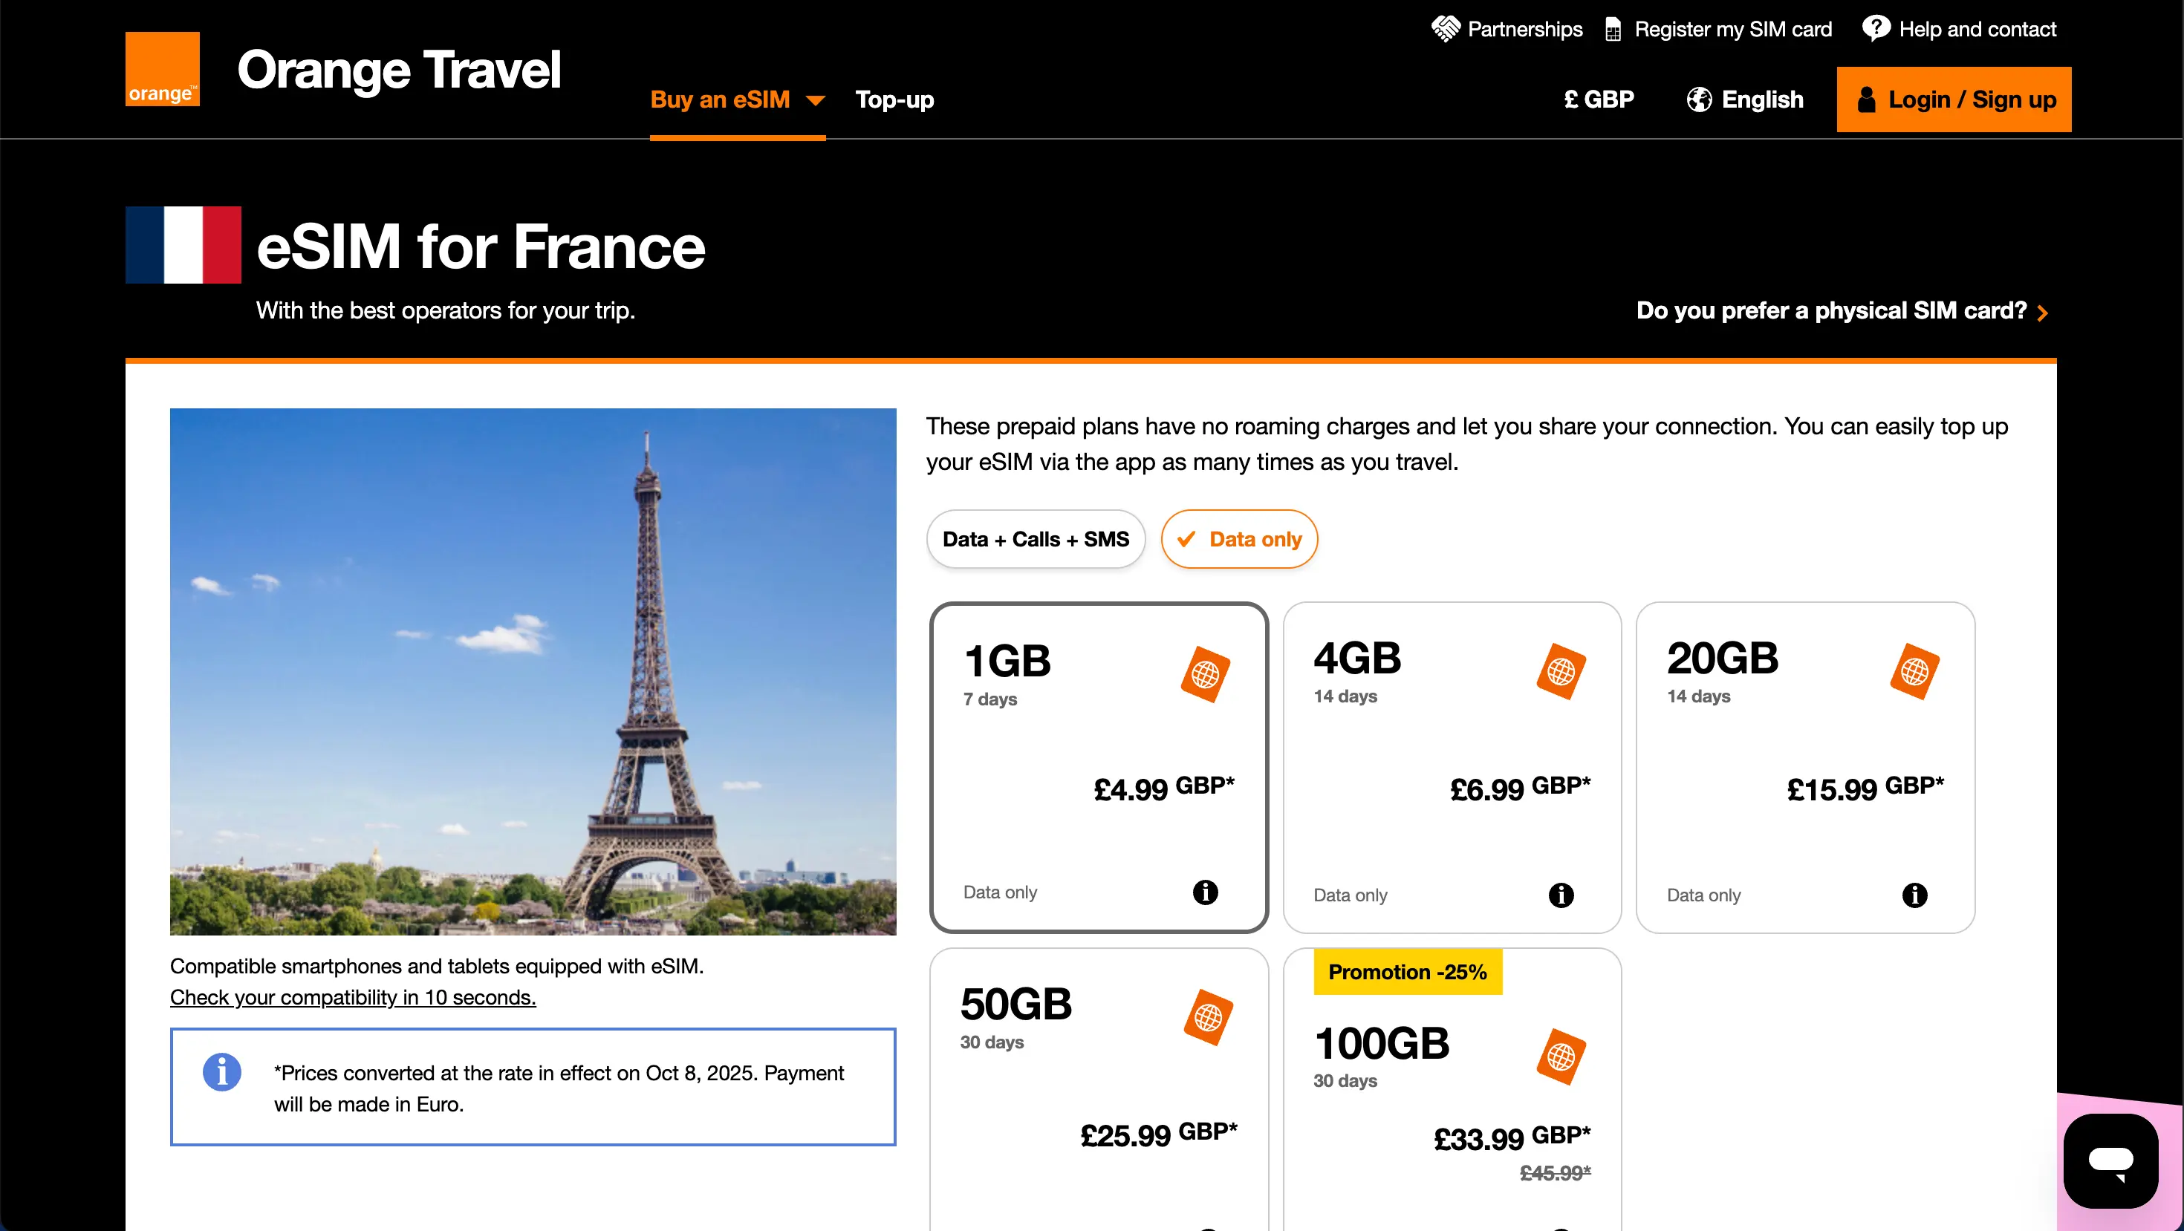Click the Orange logo
Viewport: 2184px width, 1231px height.
pos(162,68)
